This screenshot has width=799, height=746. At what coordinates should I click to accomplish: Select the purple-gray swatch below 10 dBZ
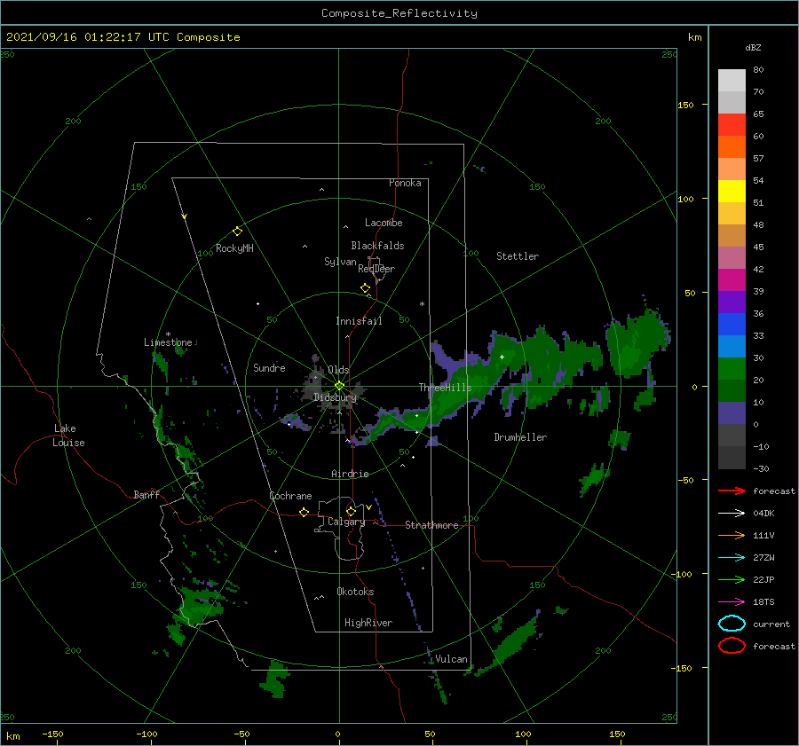click(732, 413)
